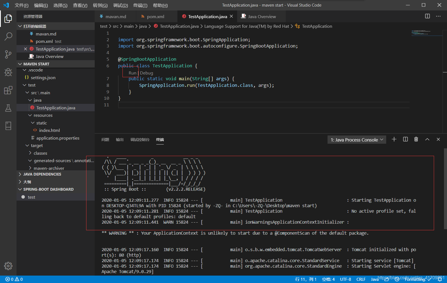Screen dimensions: 447x283
Task: Click the CRLF line ending status item
Action: click(361, 279)
